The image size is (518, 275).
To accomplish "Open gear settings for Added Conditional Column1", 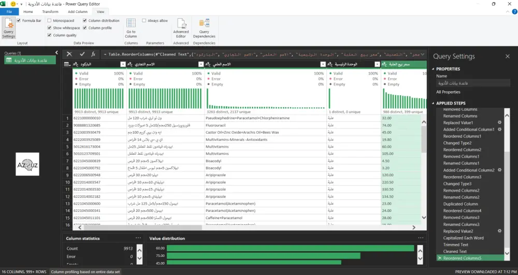I will click(x=499, y=129).
